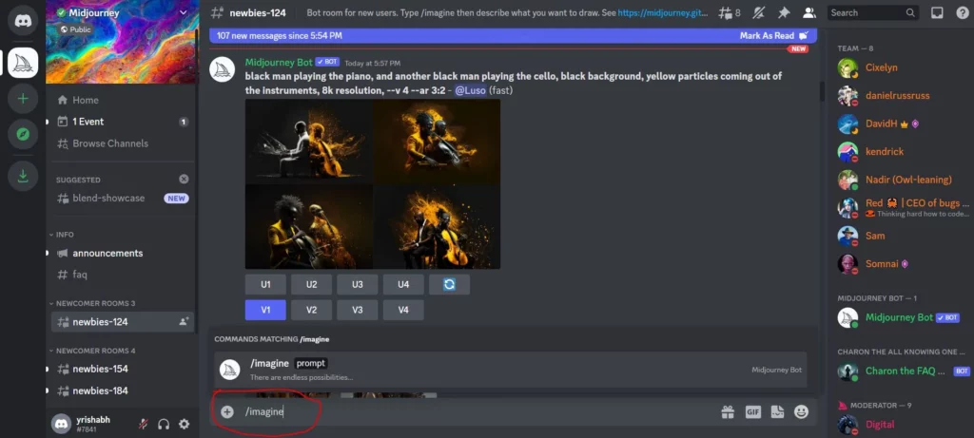Open the sticker picker icon
Image resolution: width=974 pixels, height=438 pixels.
pos(777,411)
